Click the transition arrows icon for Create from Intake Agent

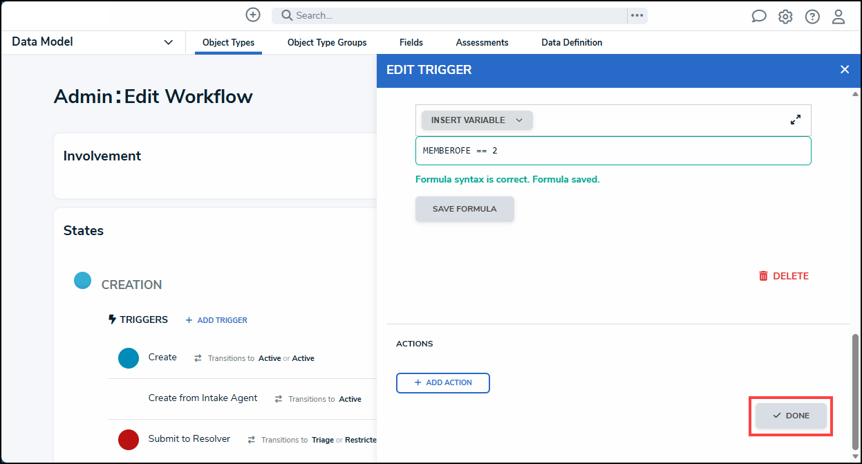(x=279, y=399)
